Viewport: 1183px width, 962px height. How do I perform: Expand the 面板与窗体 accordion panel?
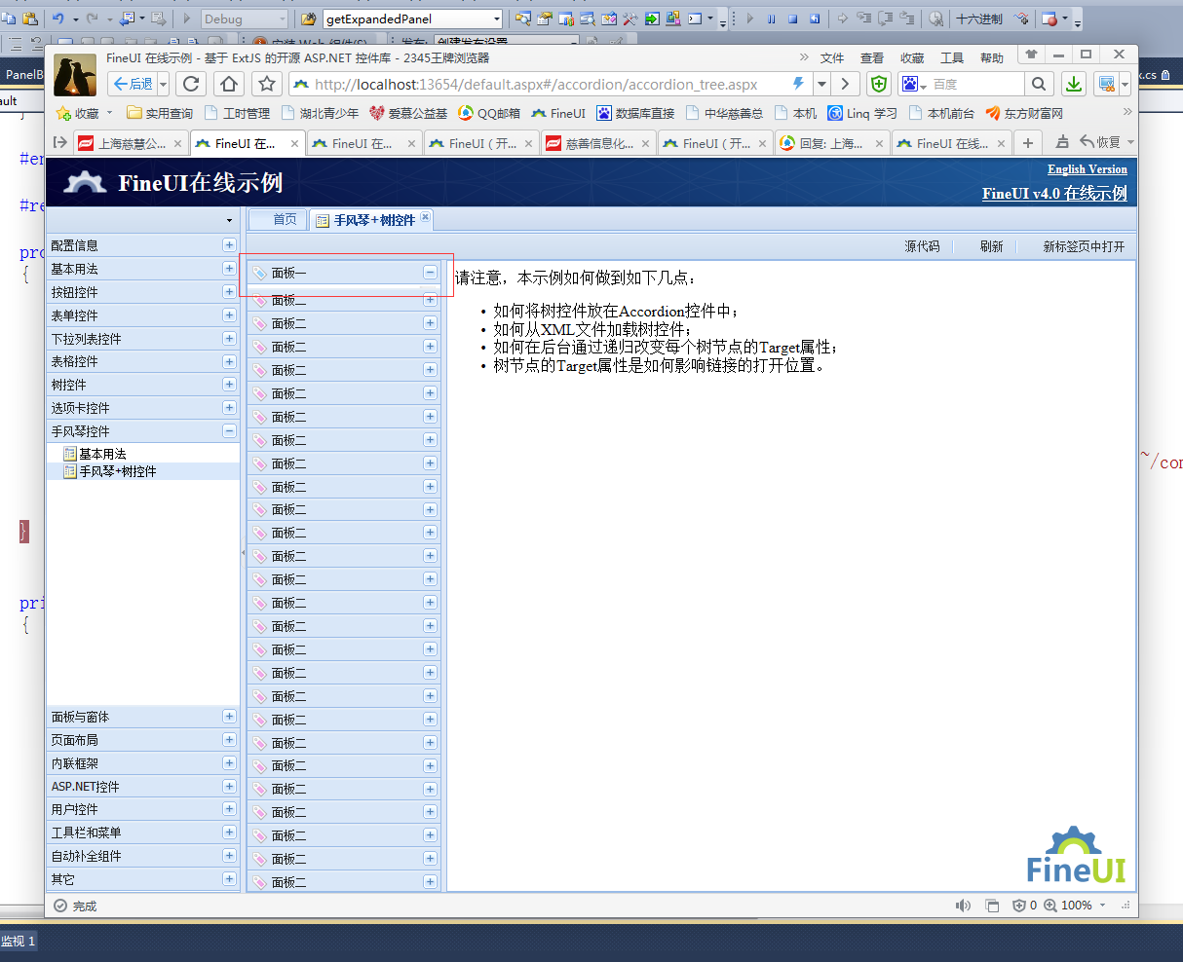[229, 717]
